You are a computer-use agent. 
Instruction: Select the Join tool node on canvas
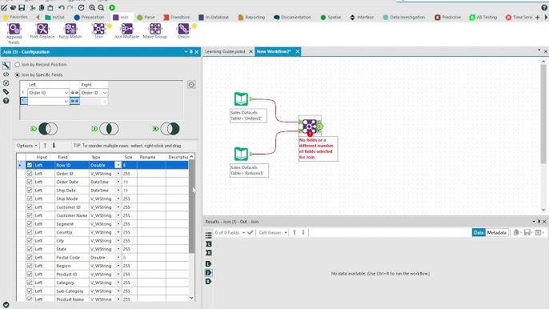310,126
